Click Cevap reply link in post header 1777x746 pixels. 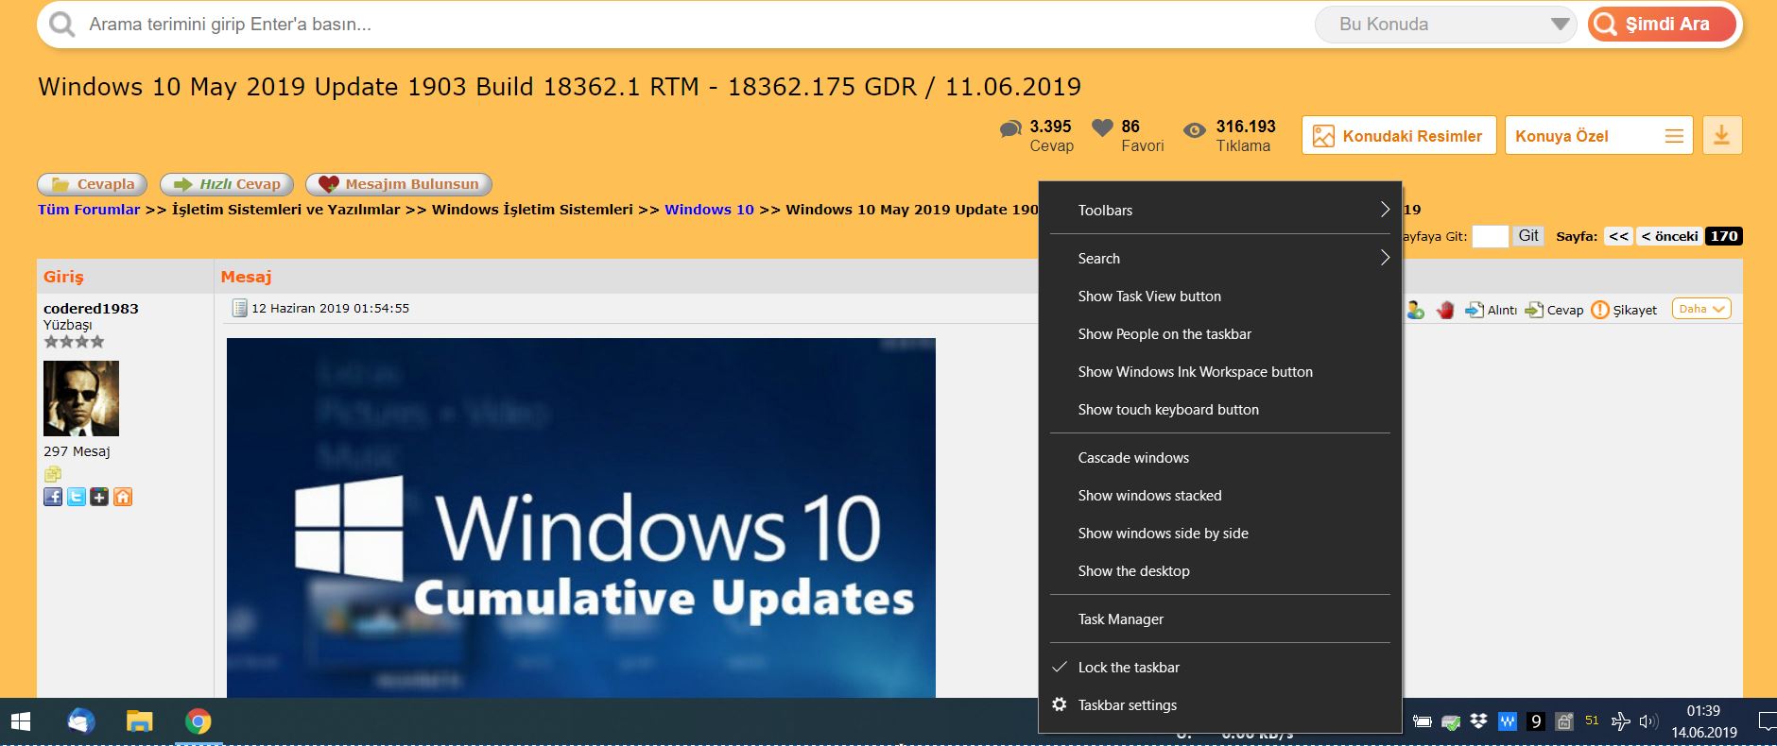1555,310
